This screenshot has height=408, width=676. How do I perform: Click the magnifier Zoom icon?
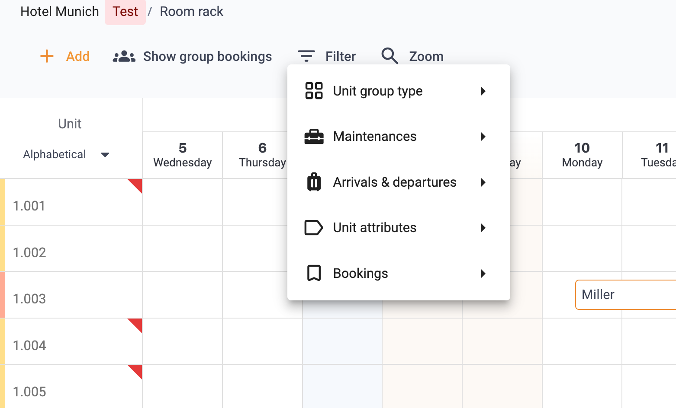point(390,56)
